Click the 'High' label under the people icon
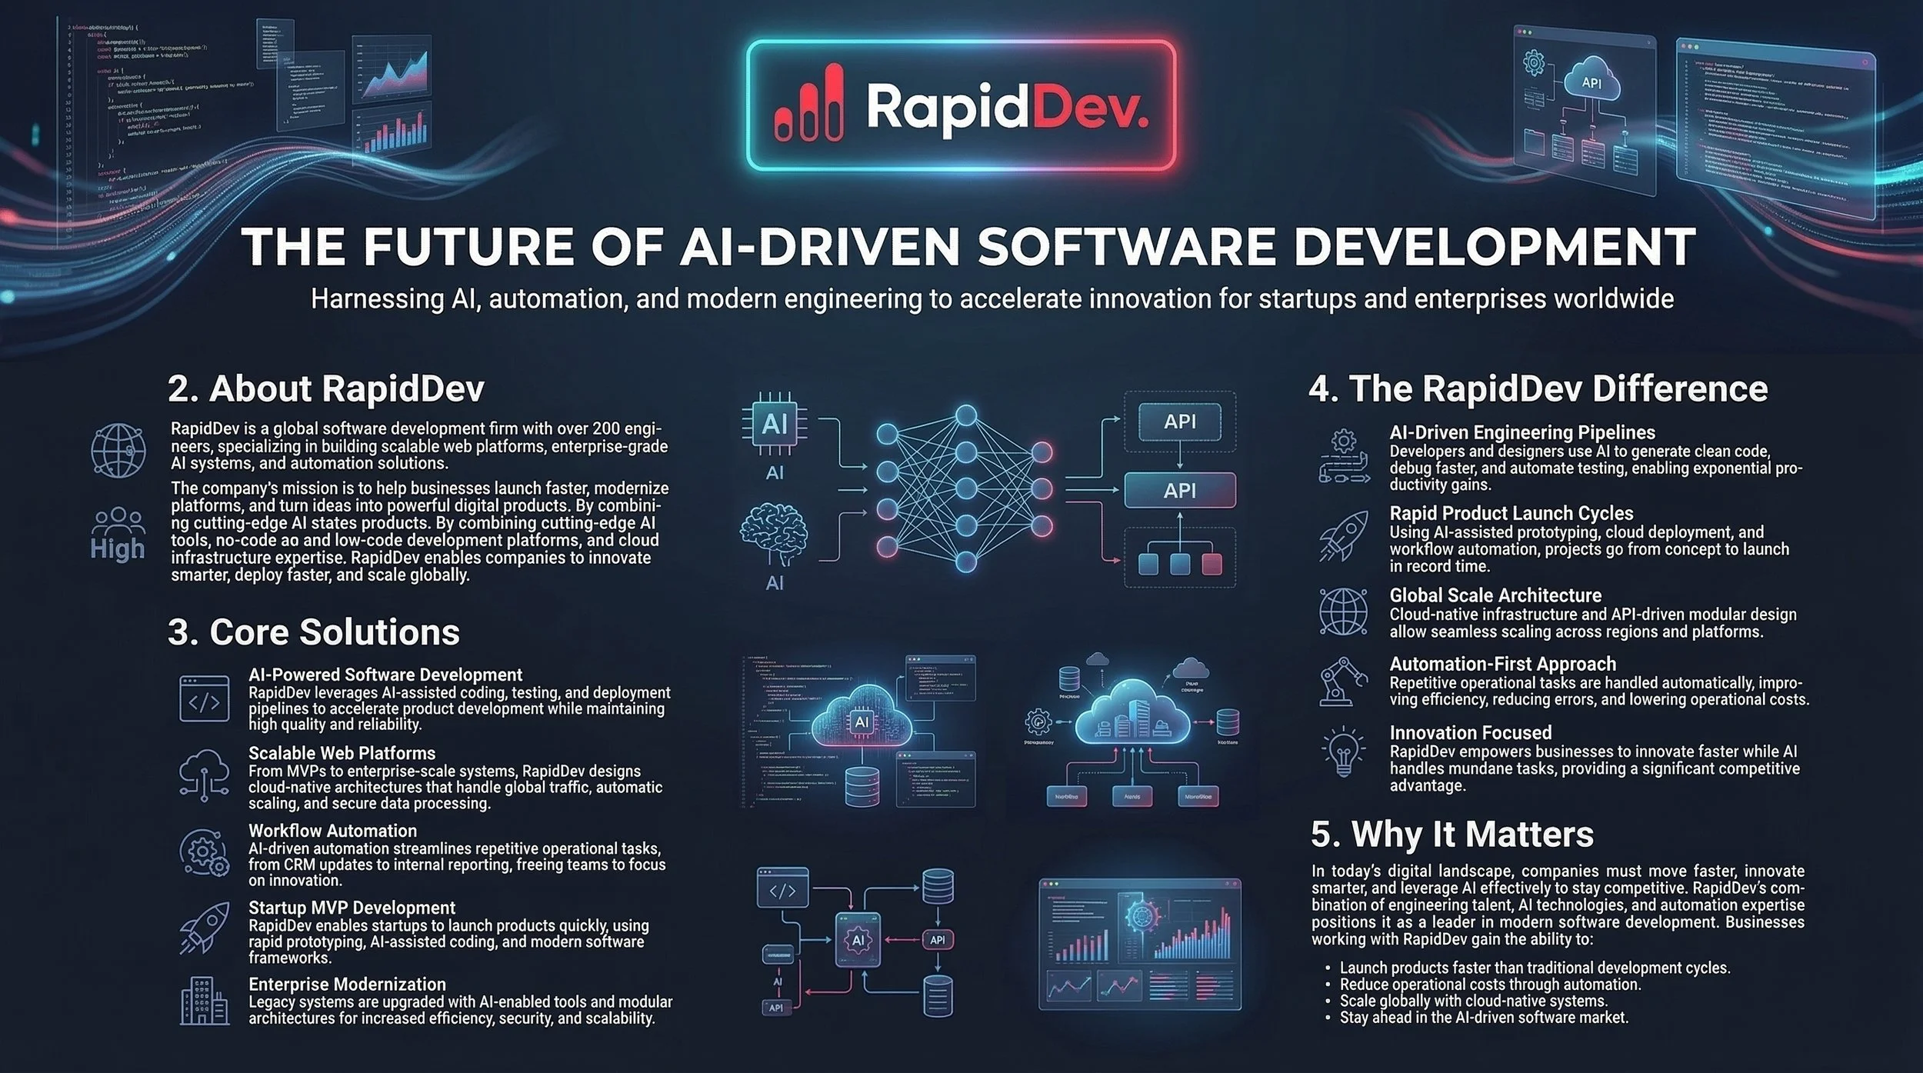Screen dimensions: 1923x1073 [x=118, y=548]
